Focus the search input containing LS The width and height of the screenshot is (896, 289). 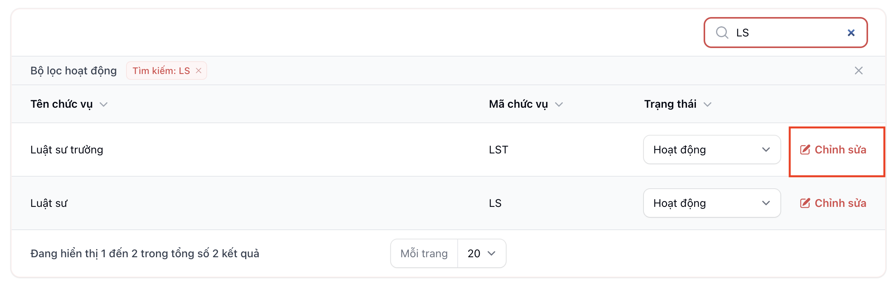[x=787, y=33]
